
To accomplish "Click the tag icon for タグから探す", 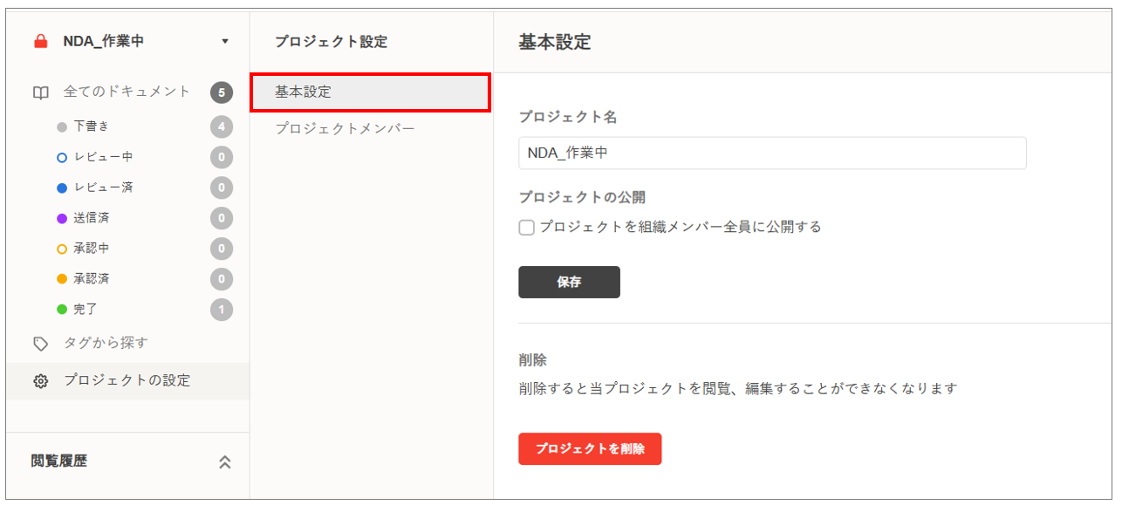I will coord(40,344).
